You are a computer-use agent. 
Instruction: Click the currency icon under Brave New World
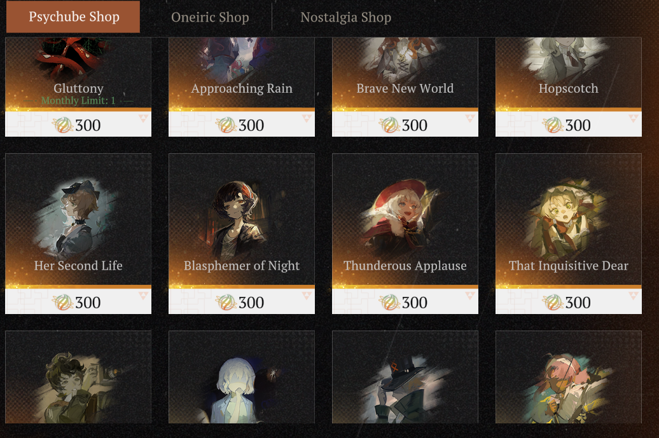point(389,125)
